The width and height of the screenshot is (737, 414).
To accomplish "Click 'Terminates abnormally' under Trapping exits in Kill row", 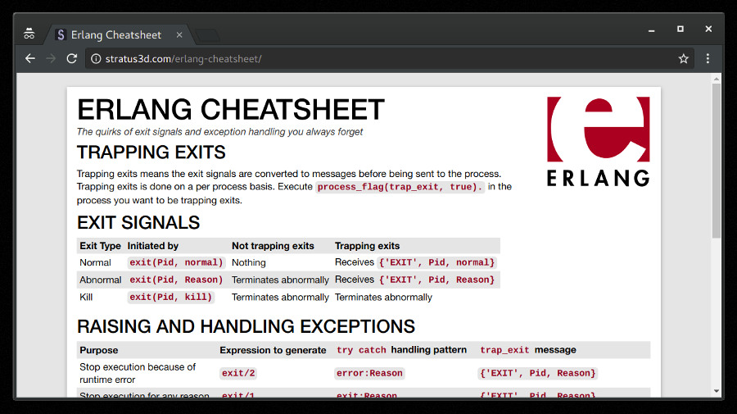I will tap(383, 298).
